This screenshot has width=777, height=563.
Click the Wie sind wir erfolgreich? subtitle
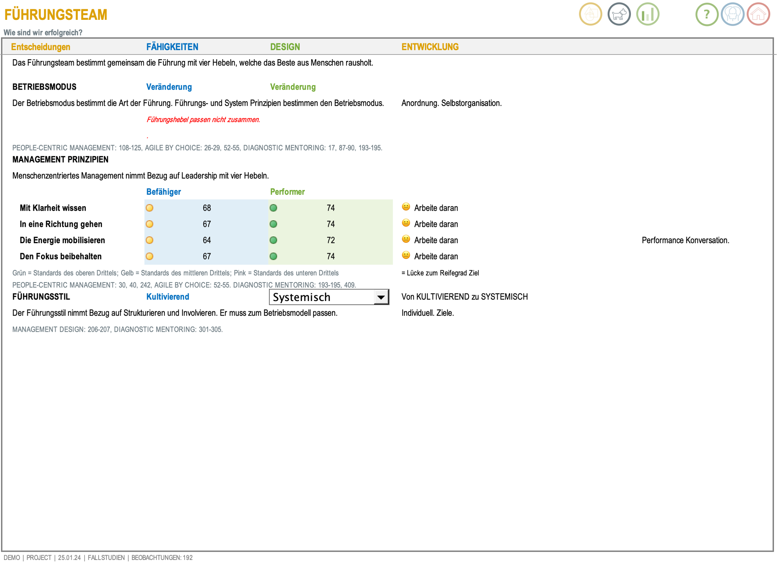tap(43, 32)
